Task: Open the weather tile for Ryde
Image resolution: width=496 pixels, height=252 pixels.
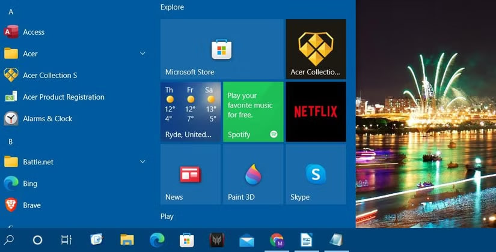Action: [x=191, y=112]
